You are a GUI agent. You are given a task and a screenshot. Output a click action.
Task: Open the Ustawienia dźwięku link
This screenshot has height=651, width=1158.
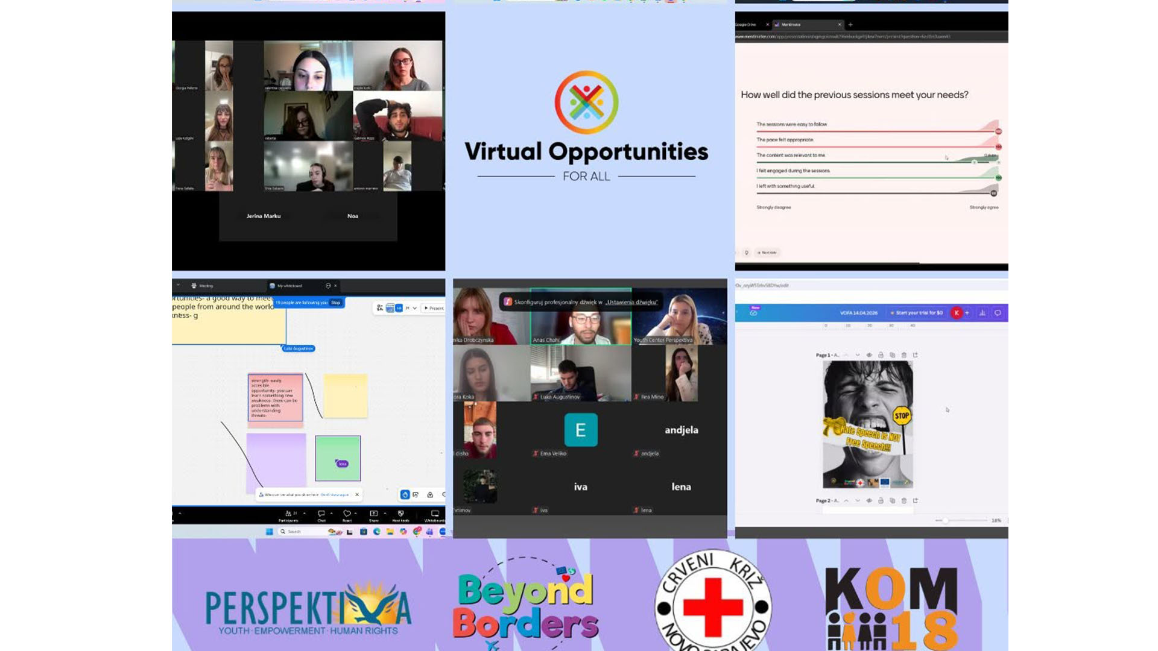point(631,302)
